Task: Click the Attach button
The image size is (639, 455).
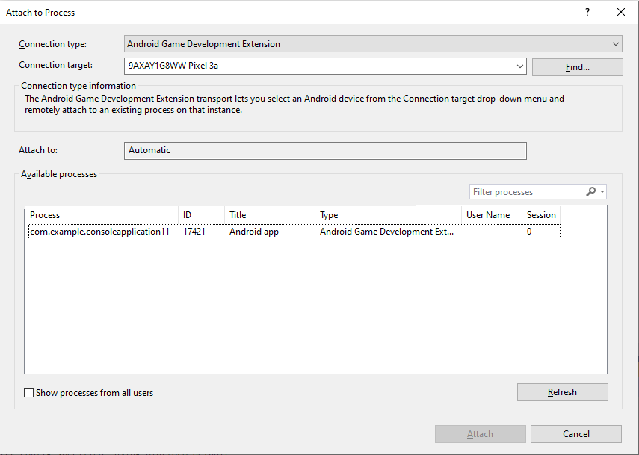Action: (x=480, y=434)
